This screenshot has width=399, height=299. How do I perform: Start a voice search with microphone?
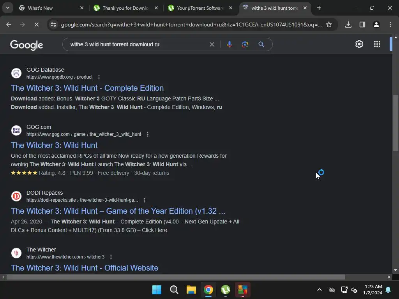coord(229,44)
